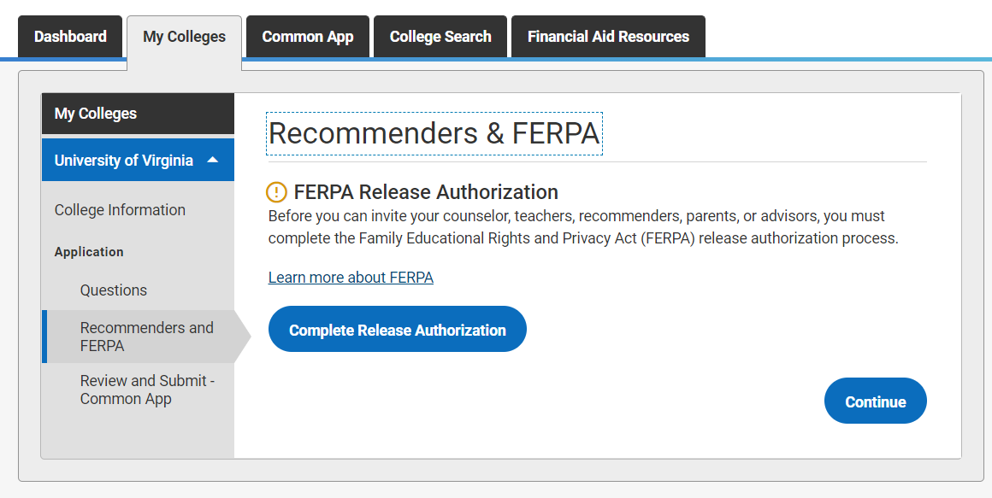Go to the Questions section
Image resolution: width=992 pixels, height=498 pixels.
(114, 290)
